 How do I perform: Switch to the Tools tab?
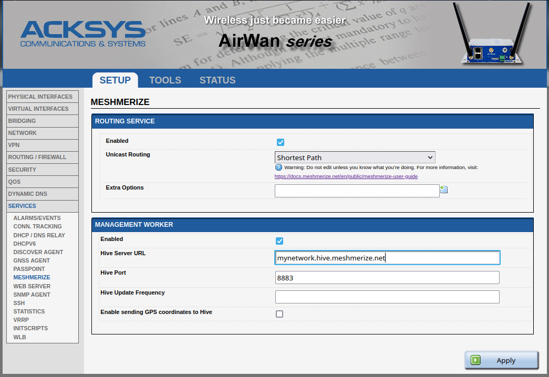click(165, 80)
